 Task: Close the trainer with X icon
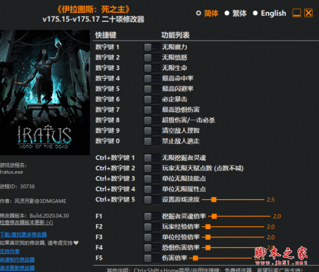(309, 13)
